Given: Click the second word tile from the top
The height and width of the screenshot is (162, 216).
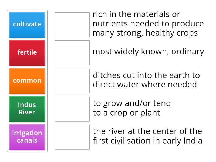Looking at the screenshot, I should pyautogui.click(x=27, y=53).
